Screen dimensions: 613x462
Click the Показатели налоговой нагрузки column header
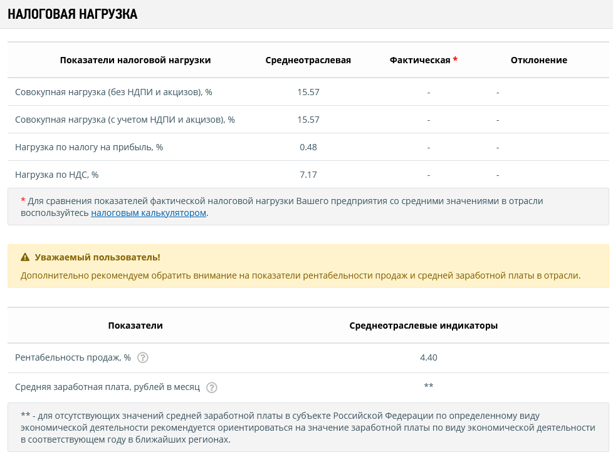[135, 60]
